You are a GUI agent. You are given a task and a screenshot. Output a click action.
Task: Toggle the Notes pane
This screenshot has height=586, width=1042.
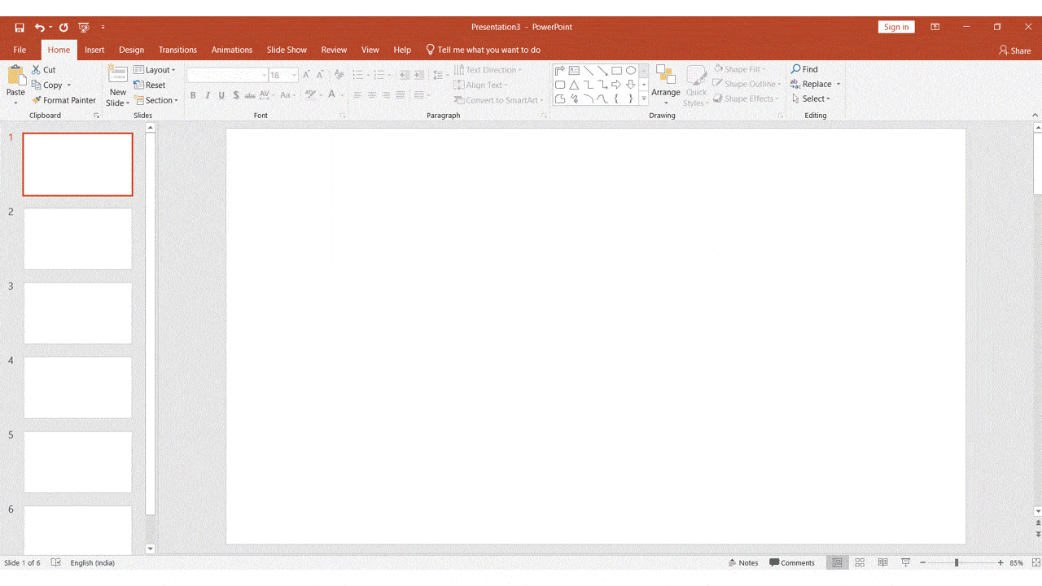tap(743, 562)
